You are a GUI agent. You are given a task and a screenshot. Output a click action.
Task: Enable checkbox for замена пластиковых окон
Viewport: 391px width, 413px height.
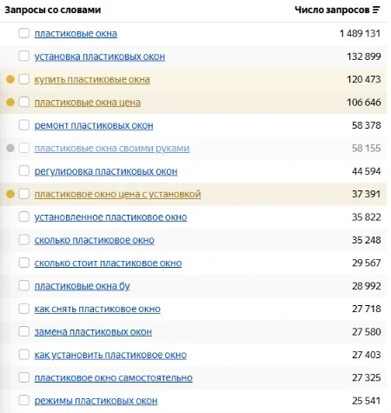(x=24, y=331)
